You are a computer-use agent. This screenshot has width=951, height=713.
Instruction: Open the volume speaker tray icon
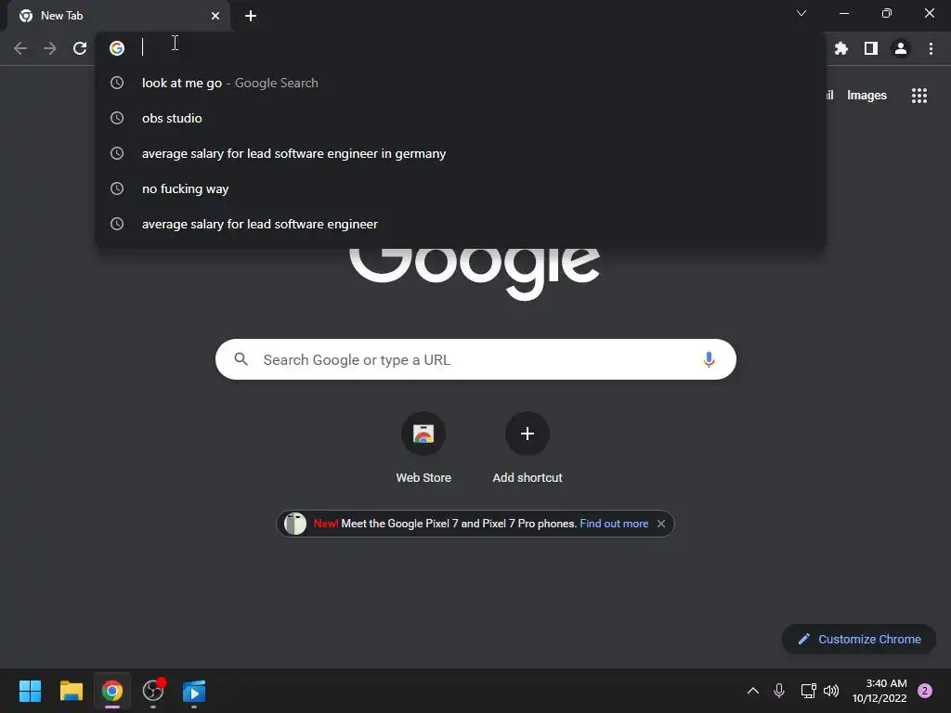click(x=831, y=691)
